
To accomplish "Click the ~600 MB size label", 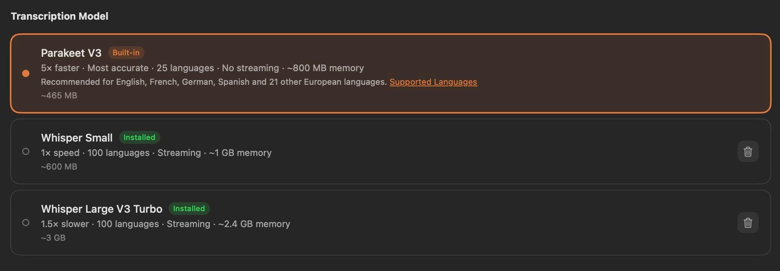I will [x=59, y=167].
